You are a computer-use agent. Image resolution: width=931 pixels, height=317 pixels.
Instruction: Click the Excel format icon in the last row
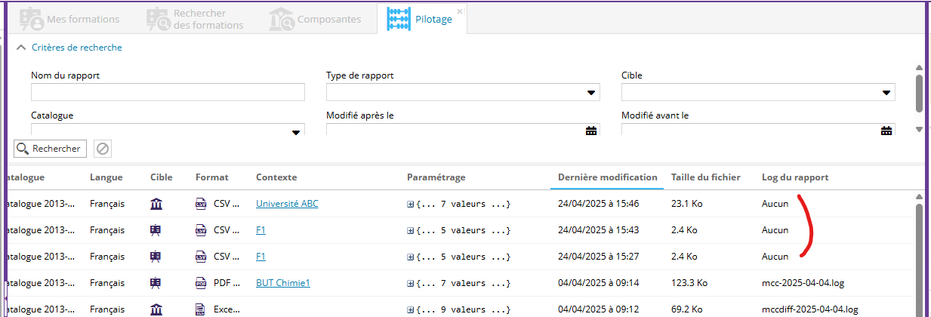(201, 309)
